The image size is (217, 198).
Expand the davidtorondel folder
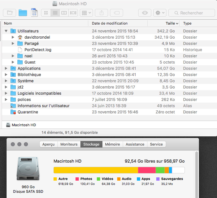coord(13,37)
